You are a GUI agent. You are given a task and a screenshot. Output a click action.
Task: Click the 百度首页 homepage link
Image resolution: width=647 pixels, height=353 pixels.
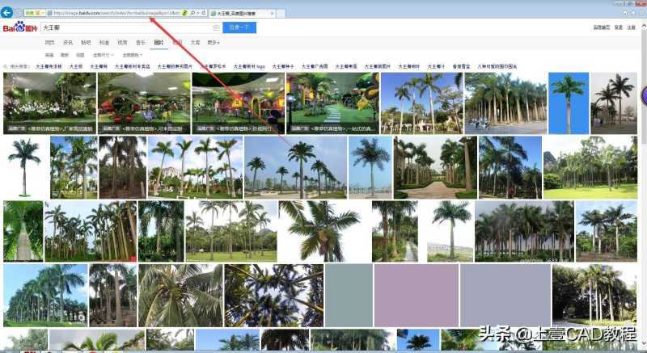(600, 27)
